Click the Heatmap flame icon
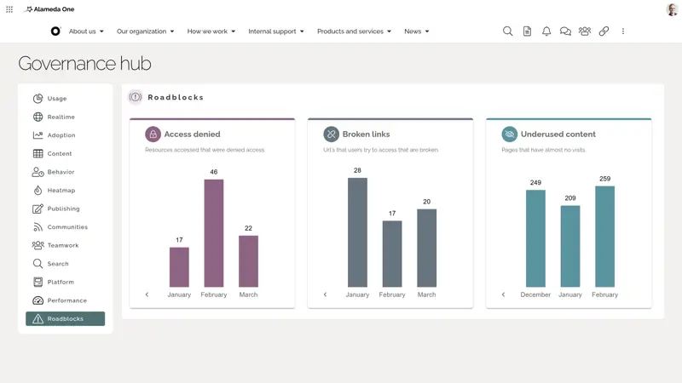The height and width of the screenshot is (383, 682). pyautogui.click(x=38, y=190)
